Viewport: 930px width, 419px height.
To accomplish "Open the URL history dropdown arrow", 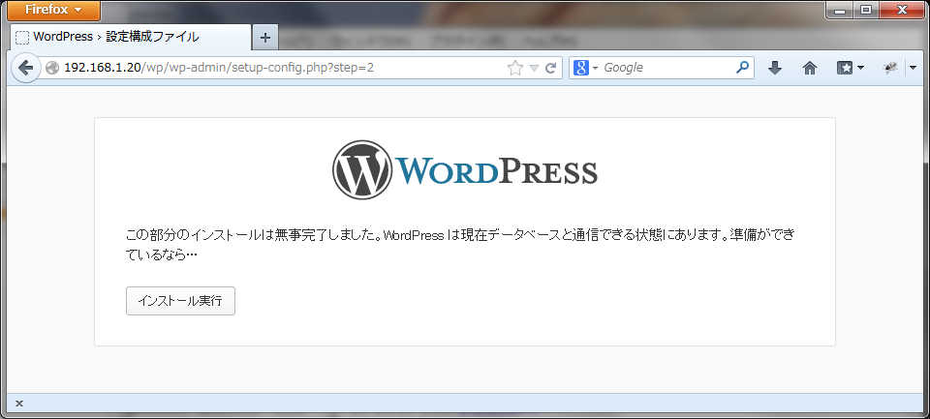I will (534, 68).
